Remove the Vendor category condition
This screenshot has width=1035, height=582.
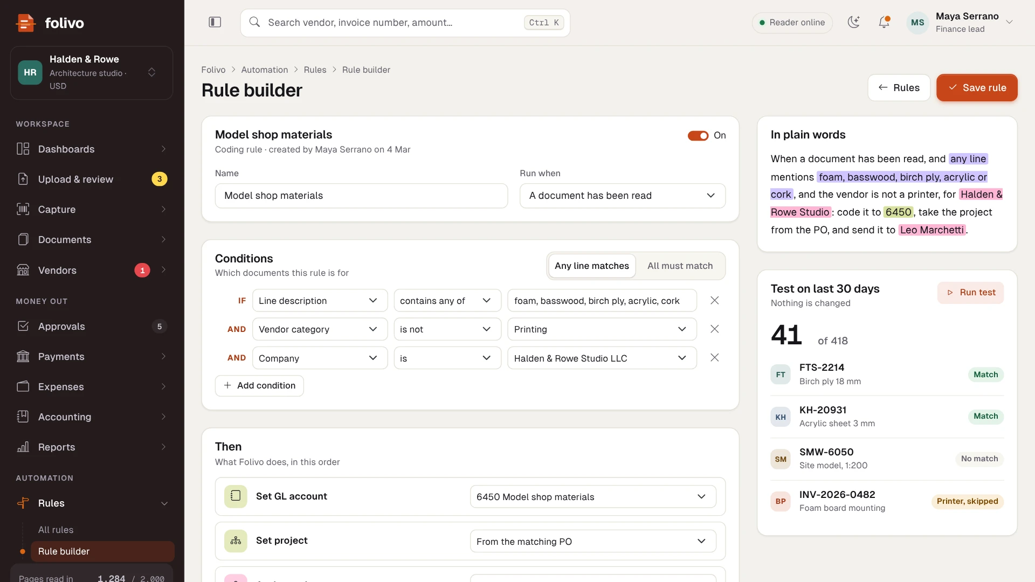click(x=714, y=329)
